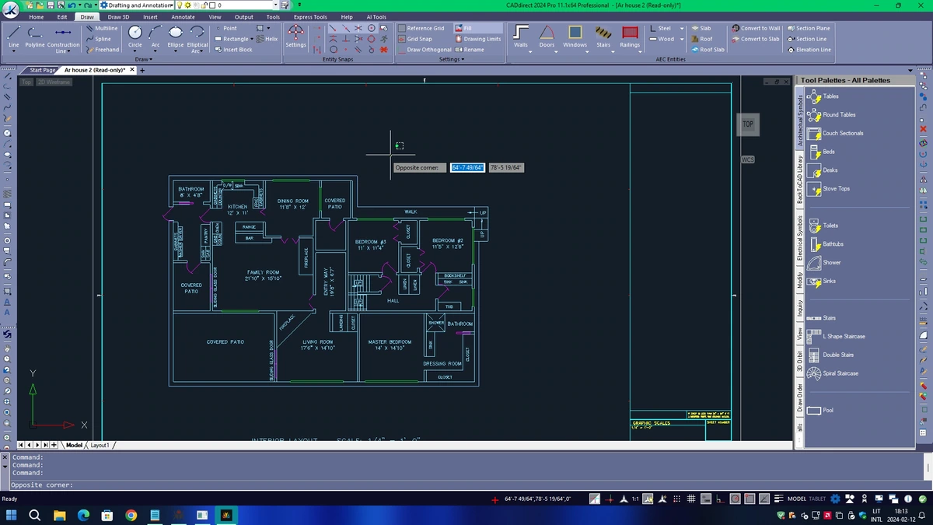Open Windows Start menu
933x525 pixels.
click(12, 515)
